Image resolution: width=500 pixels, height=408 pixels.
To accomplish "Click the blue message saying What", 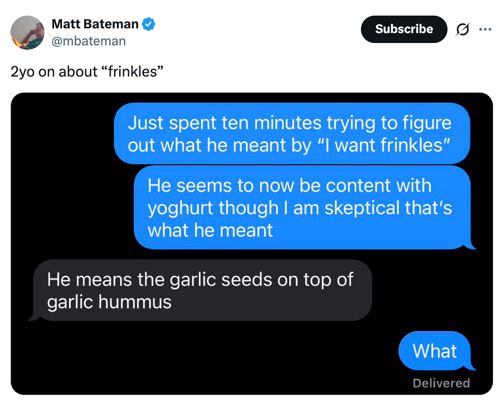I will [x=435, y=351].
